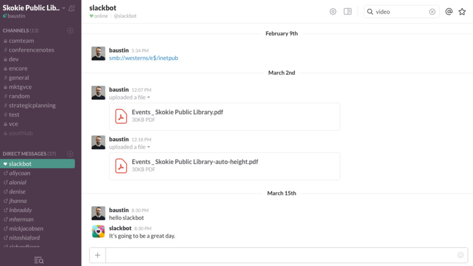
Task: Open Events _ Skokie Public Library-auto-height.pdf file
Action: click(195, 162)
